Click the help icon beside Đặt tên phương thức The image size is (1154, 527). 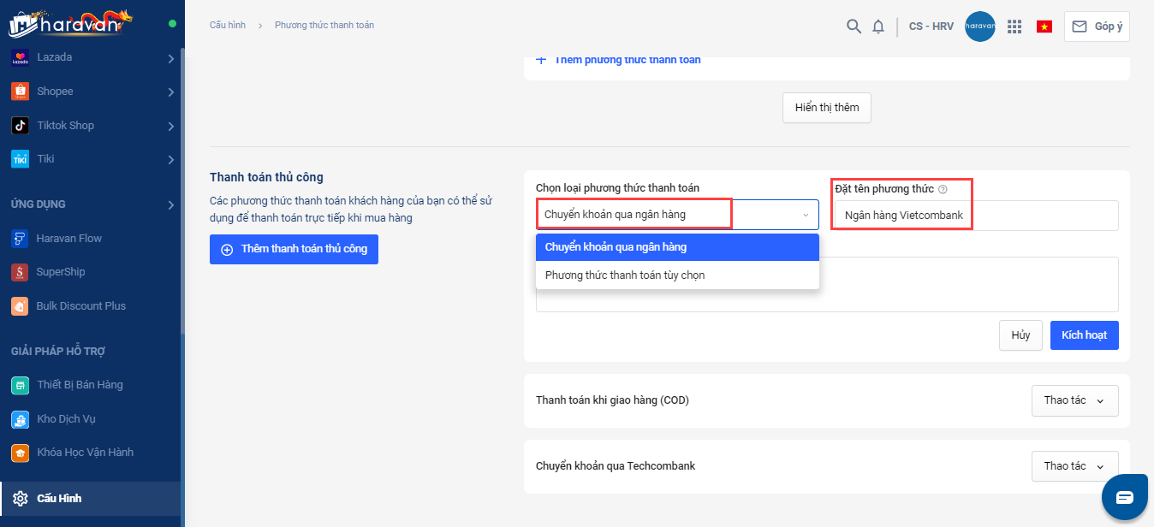943,189
